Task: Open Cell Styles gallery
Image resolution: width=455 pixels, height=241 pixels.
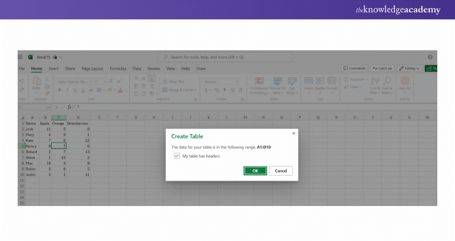Action: click(292, 81)
